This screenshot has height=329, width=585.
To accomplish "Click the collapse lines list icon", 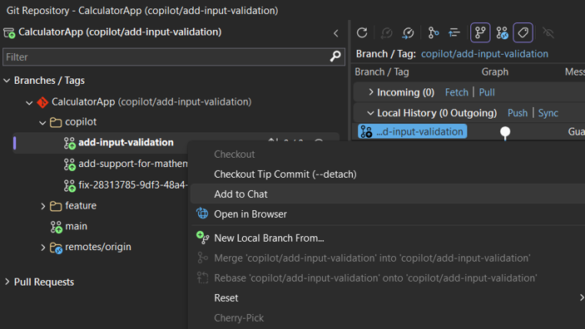I will pyautogui.click(x=454, y=32).
